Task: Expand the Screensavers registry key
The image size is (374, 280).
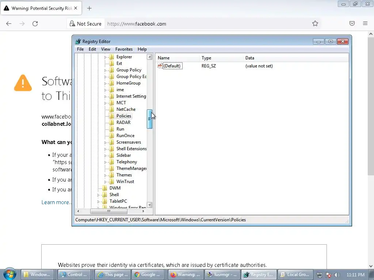Action: coord(105,143)
